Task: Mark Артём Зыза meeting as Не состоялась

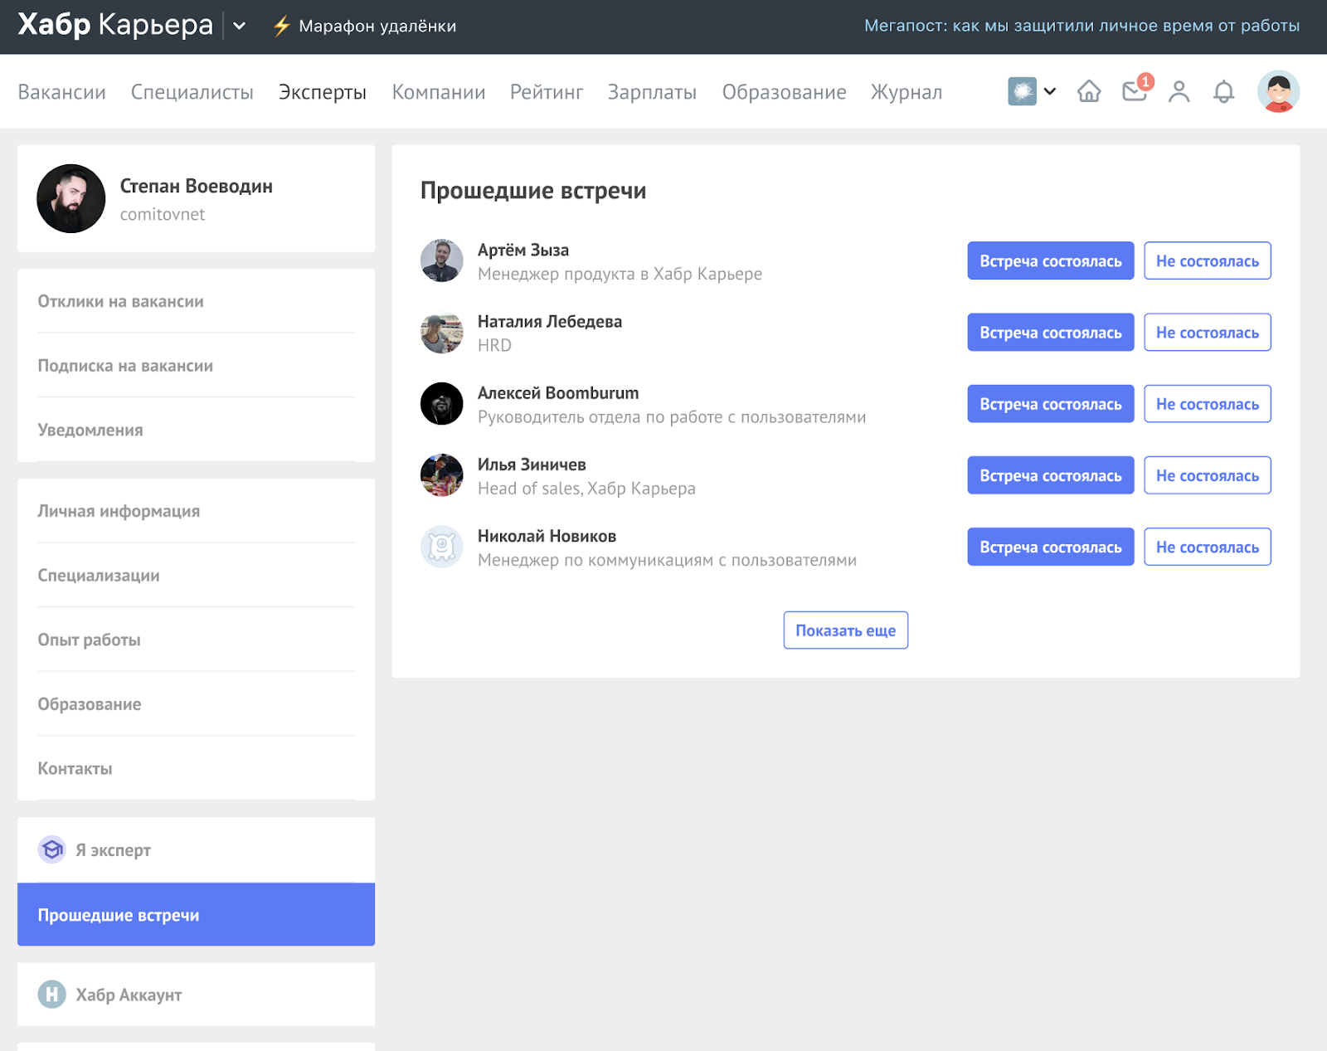Action: [x=1207, y=260]
